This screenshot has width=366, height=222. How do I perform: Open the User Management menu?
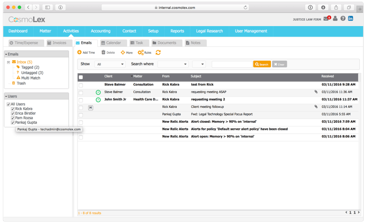coord(251,31)
